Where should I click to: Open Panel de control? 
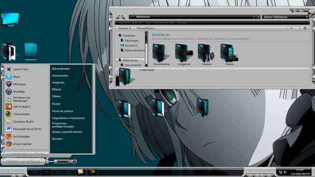pyautogui.click(x=63, y=111)
